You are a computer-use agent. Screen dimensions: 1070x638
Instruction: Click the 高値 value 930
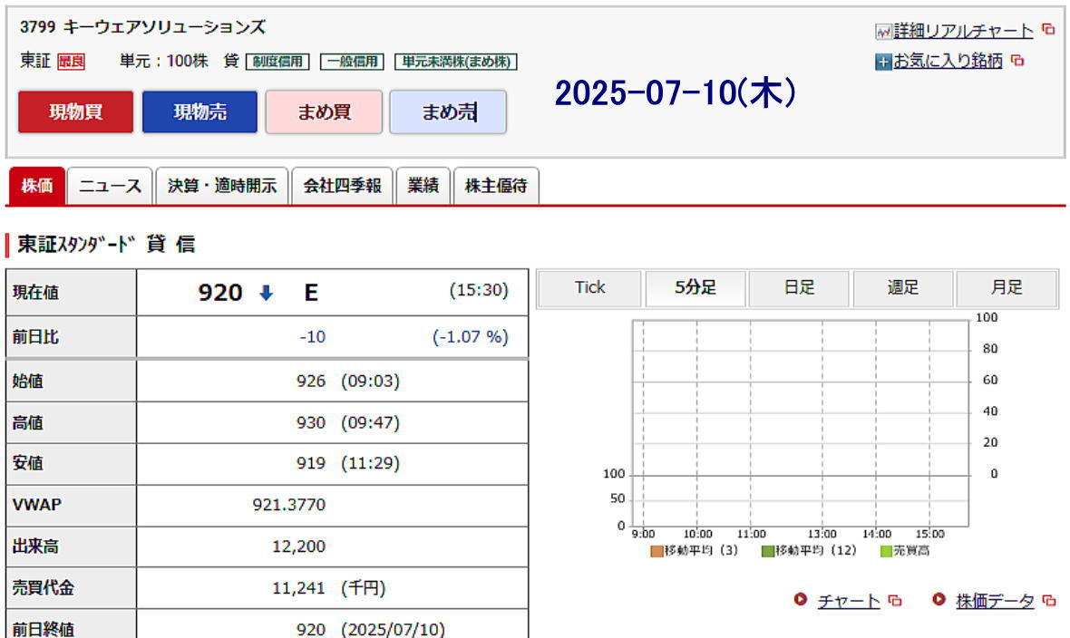coord(311,422)
